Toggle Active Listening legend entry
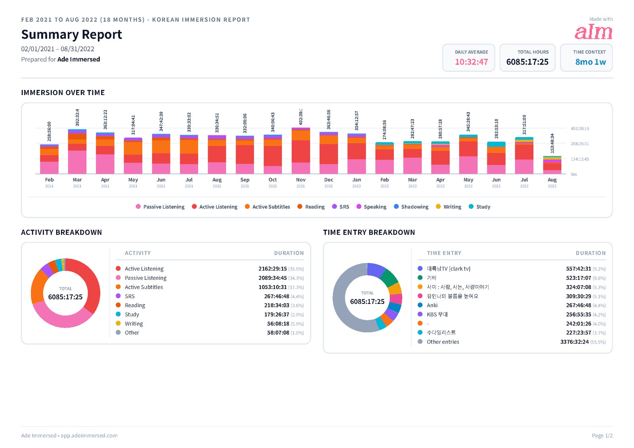634x448 pixels. coord(214,207)
